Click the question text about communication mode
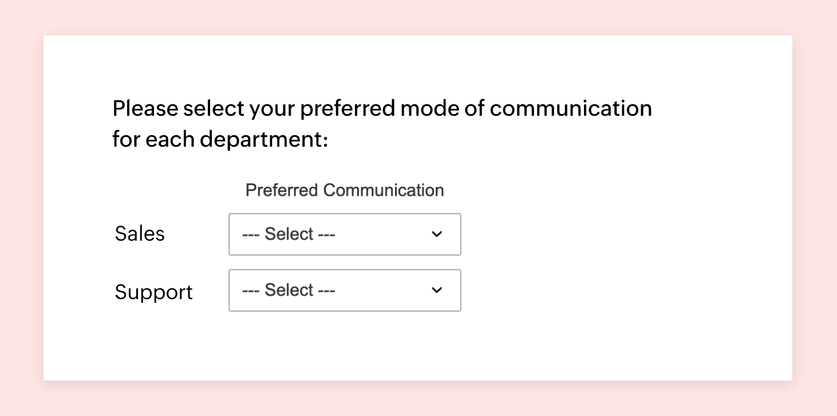 [382, 108]
